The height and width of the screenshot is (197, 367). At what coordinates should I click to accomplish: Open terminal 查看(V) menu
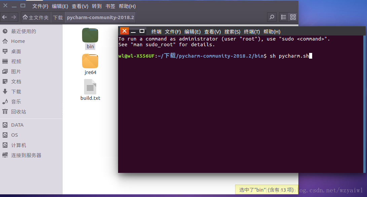point(212,32)
